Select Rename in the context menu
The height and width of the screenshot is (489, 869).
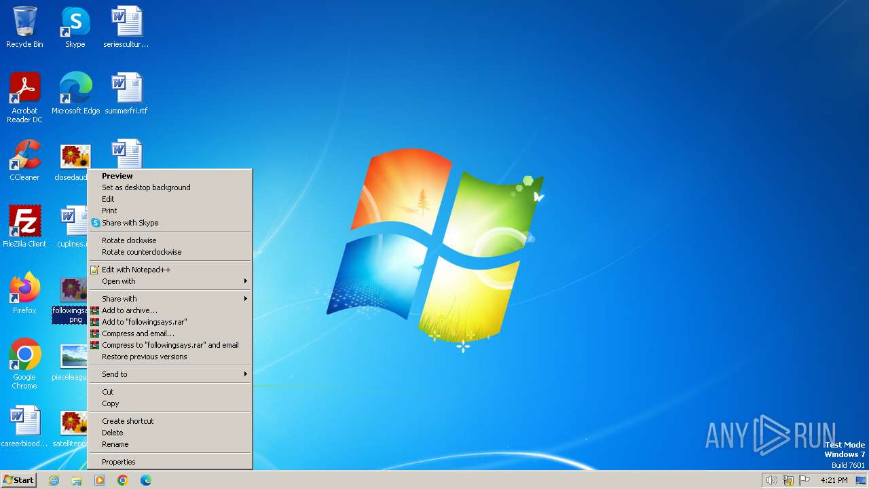click(170, 444)
